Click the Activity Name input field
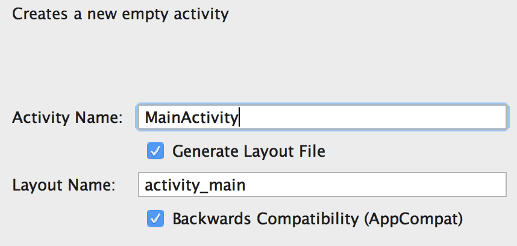Image resolution: width=517 pixels, height=246 pixels. pos(322,117)
